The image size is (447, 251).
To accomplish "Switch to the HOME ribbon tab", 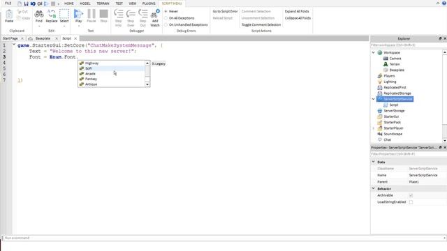I will pos(68,3).
